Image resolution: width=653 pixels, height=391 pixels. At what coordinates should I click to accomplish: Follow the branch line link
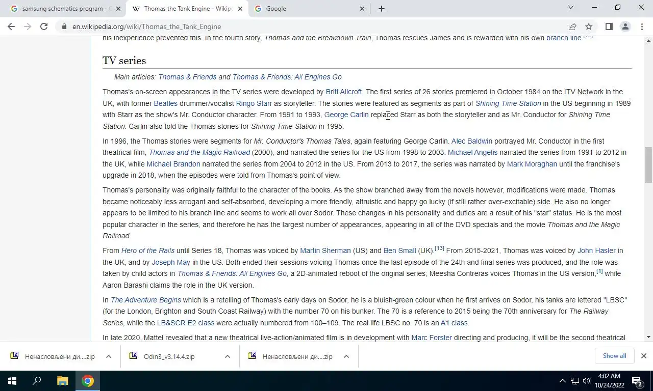point(564,38)
